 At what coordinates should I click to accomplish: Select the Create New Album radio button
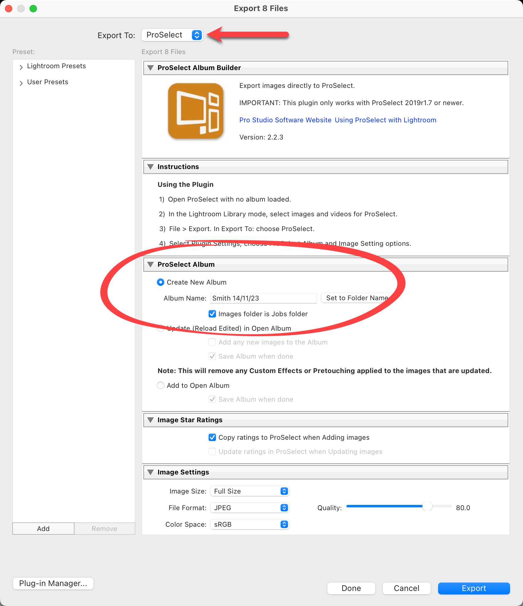(x=161, y=282)
